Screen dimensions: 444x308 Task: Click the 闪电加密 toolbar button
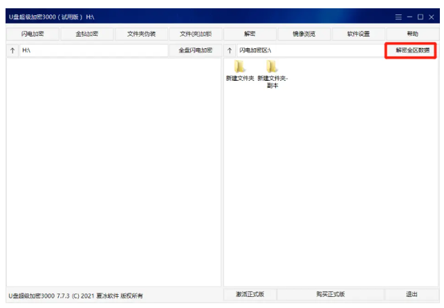(x=32, y=34)
